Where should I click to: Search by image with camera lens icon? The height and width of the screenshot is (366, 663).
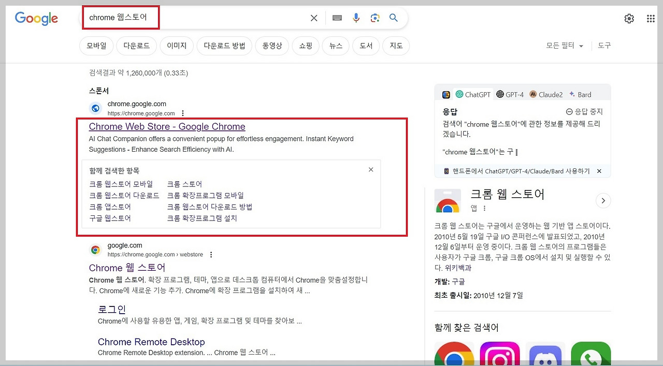click(x=375, y=18)
